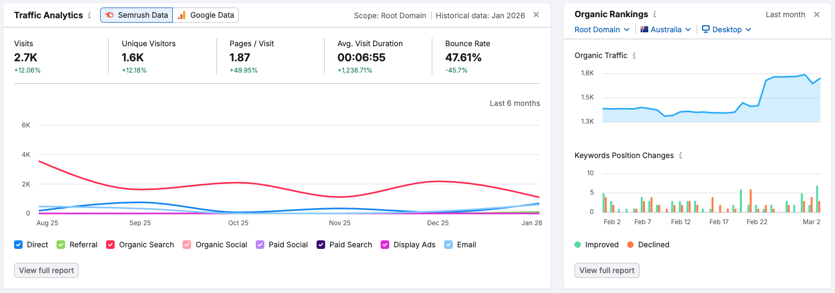This screenshot has width=835, height=293.
Task: Click the Australia flag icon
Action: tap(644, 30)
